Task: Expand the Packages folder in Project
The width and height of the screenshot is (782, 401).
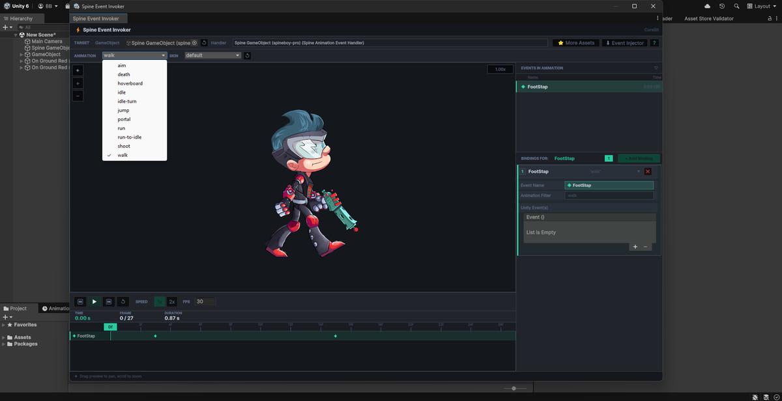Action: pos(3,344)
